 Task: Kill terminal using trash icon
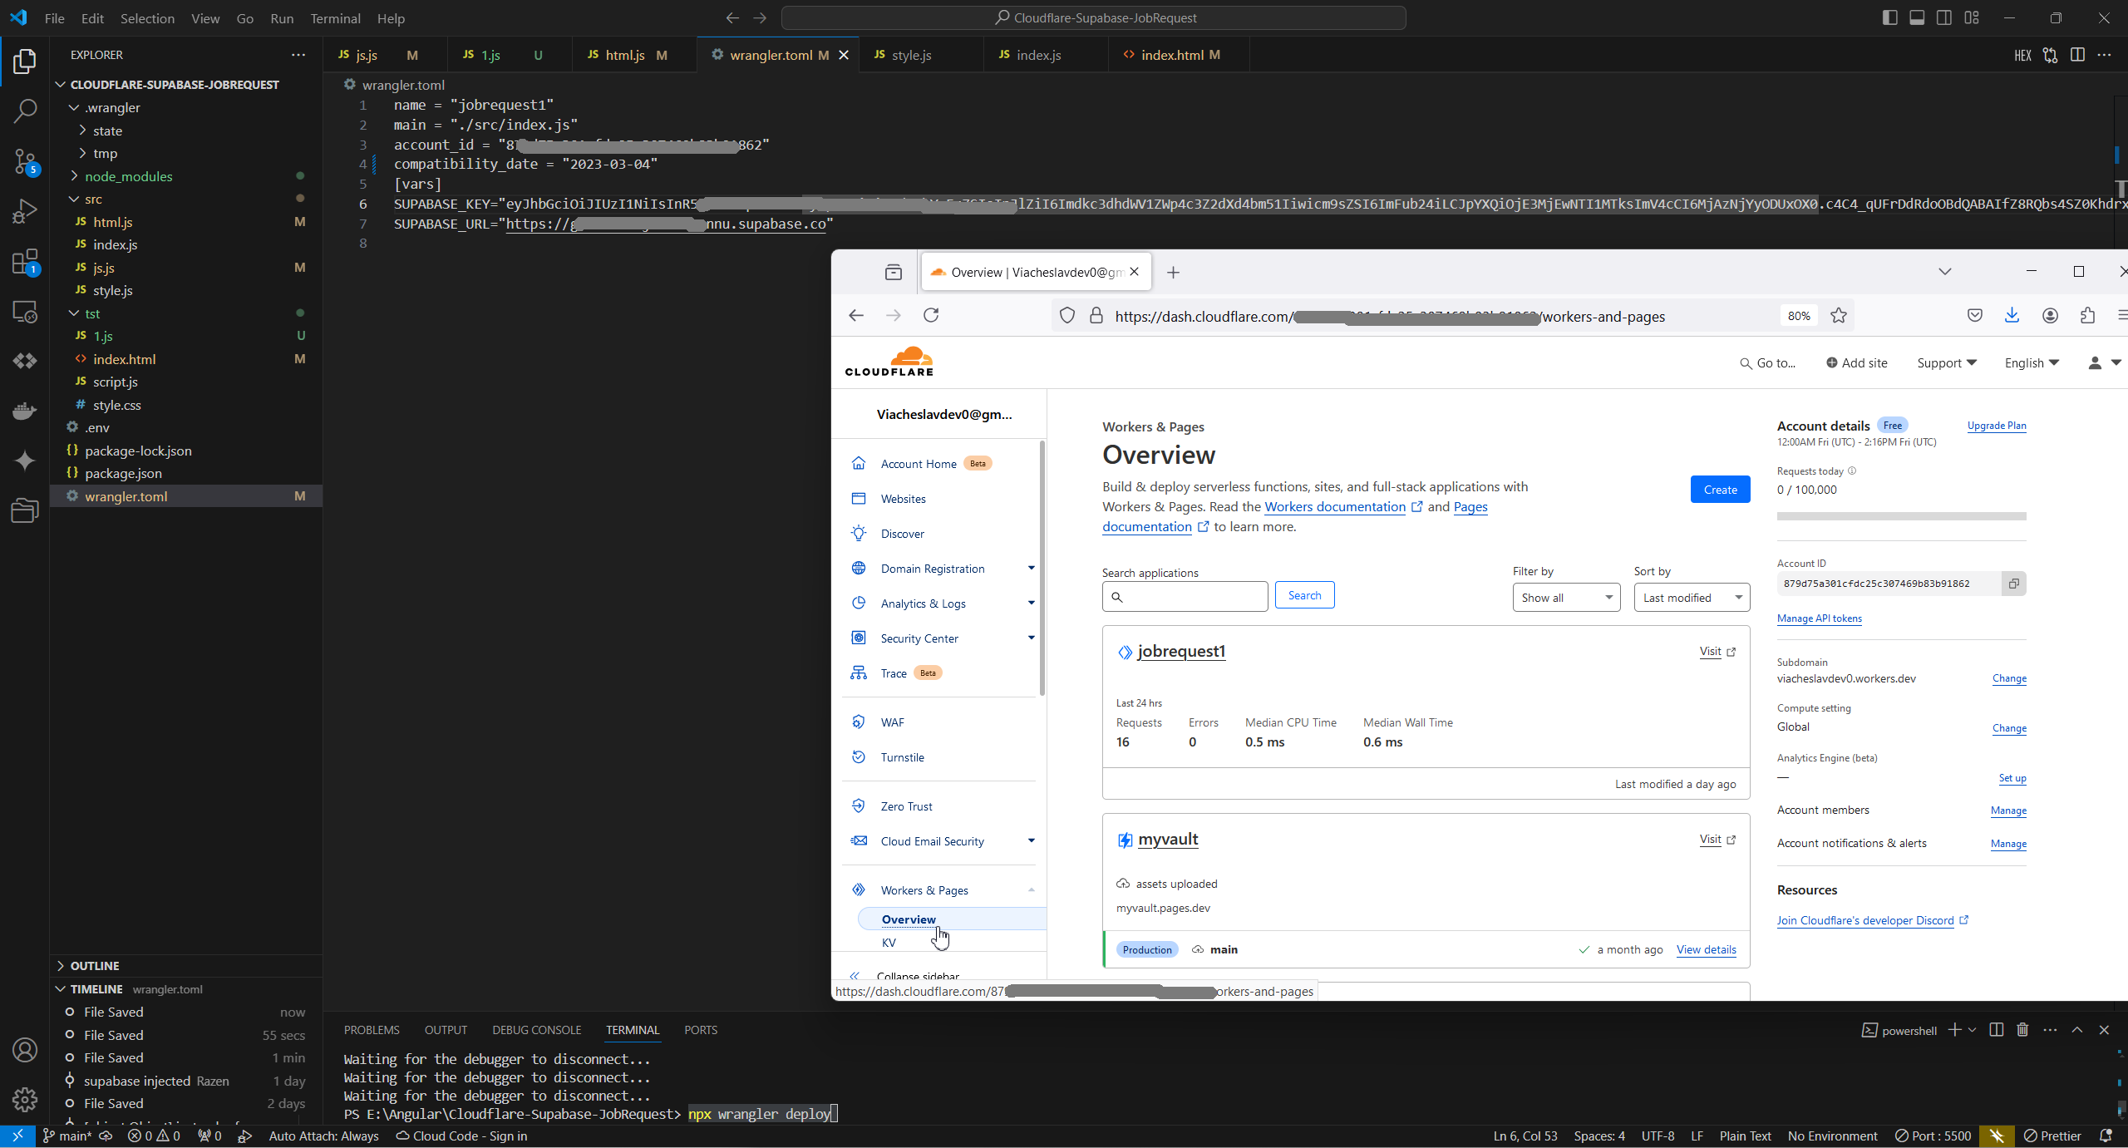(x=2022, y=1030)
